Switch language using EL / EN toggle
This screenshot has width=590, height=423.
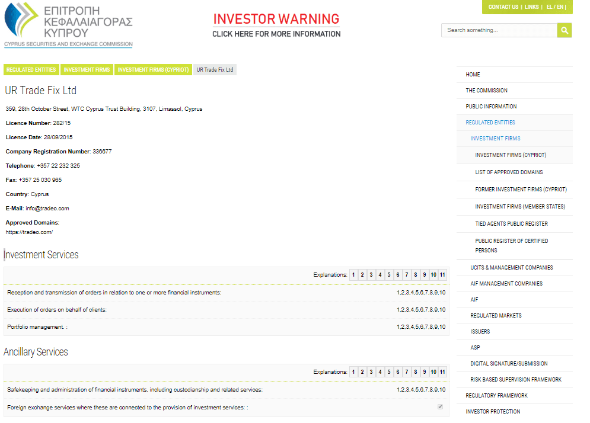555,7
